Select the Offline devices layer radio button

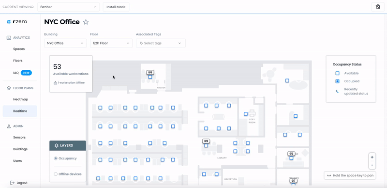pos(56,174)
